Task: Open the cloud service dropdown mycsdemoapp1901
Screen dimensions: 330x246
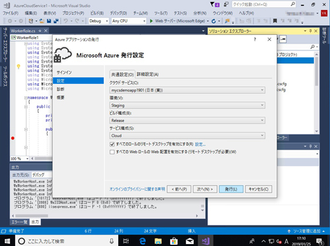Action: coord(187,90)
